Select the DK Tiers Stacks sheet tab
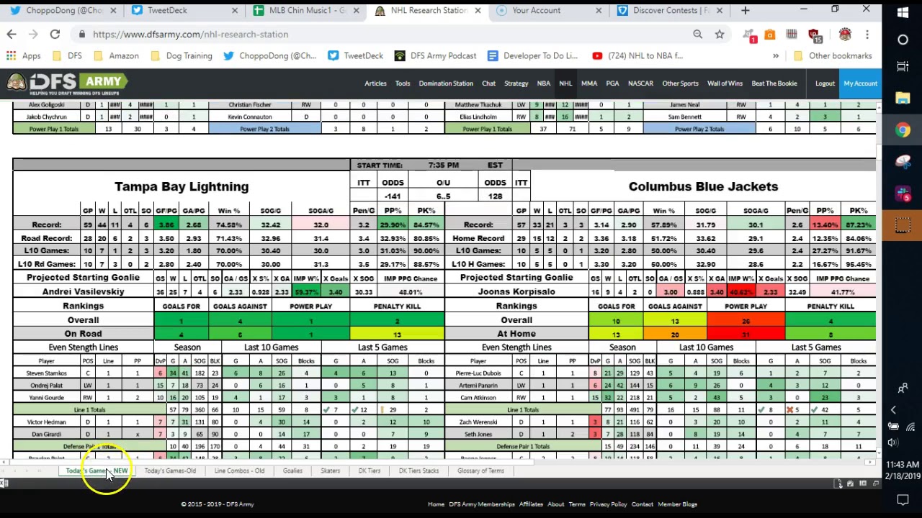This screenshot has height=518, width=922. [419, 471]
